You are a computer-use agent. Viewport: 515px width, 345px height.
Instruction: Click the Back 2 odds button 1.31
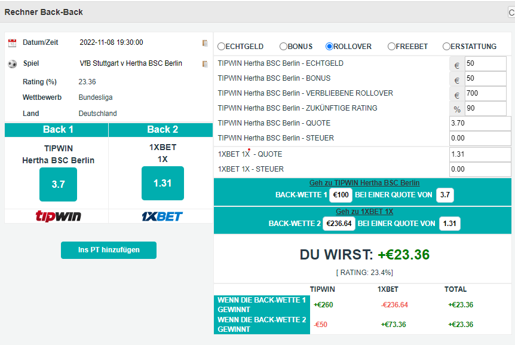(x=163, y=183)
